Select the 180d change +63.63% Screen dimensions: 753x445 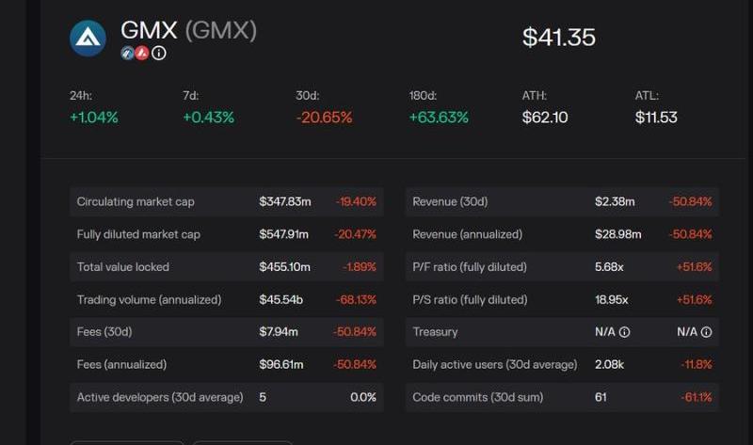441,118
